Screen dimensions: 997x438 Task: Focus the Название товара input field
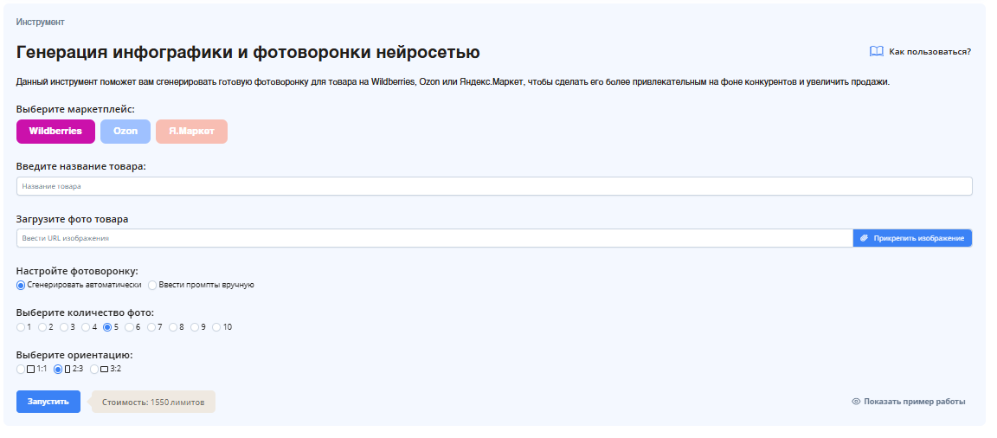[493, 186]
